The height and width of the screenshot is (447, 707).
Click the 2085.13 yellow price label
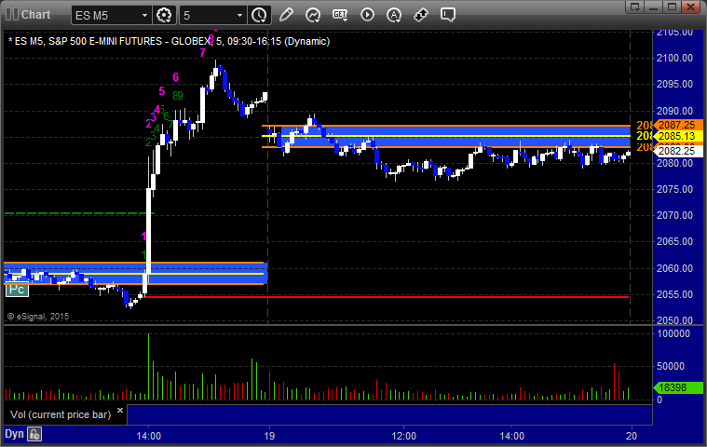tap(678, 136)
